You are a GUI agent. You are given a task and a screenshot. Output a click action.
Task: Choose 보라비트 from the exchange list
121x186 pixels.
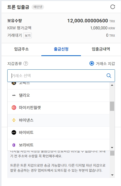(58, 145)
